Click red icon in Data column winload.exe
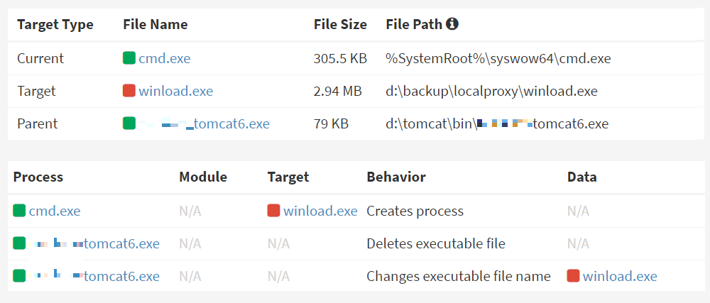710x303 pixels. (x=573, y=276)
